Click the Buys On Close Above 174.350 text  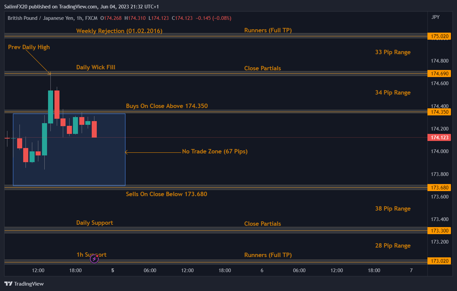[167, 106]
